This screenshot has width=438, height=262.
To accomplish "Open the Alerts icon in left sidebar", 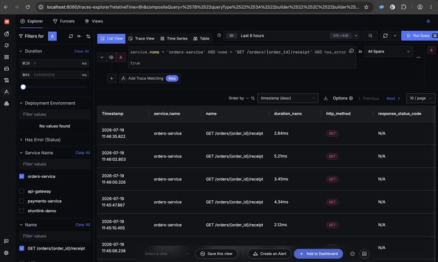I will [7, 45].
